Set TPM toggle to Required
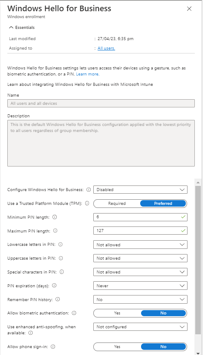 [117, 203]
